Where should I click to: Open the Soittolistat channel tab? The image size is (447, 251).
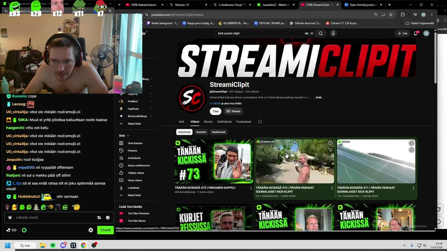pos(224,122)
